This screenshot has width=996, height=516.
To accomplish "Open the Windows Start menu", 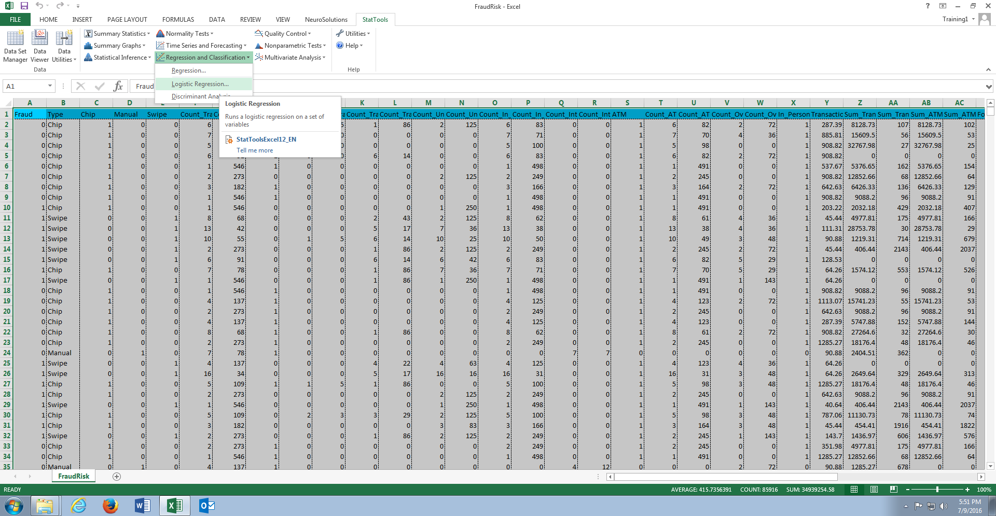I will (x=14, y=506).
